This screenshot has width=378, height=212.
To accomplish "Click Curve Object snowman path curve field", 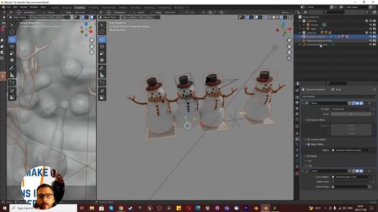I will coord(351,177).
